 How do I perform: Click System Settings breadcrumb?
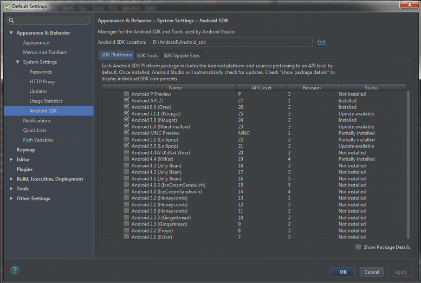[x=175, y=21]
